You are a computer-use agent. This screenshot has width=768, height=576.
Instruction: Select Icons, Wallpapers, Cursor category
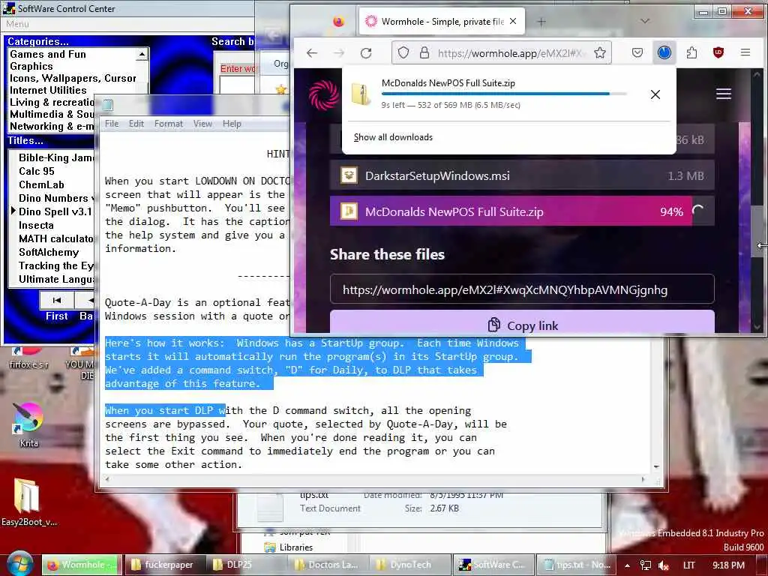pos(73,78)
